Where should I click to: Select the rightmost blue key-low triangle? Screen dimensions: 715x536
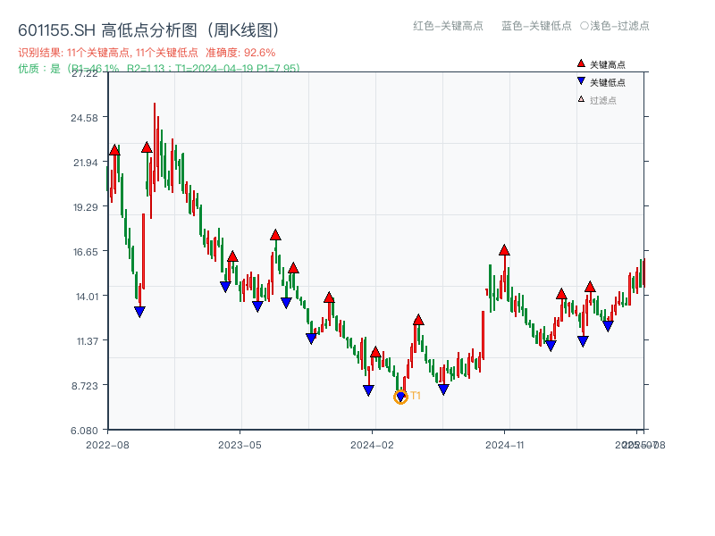tap(608, 326)
